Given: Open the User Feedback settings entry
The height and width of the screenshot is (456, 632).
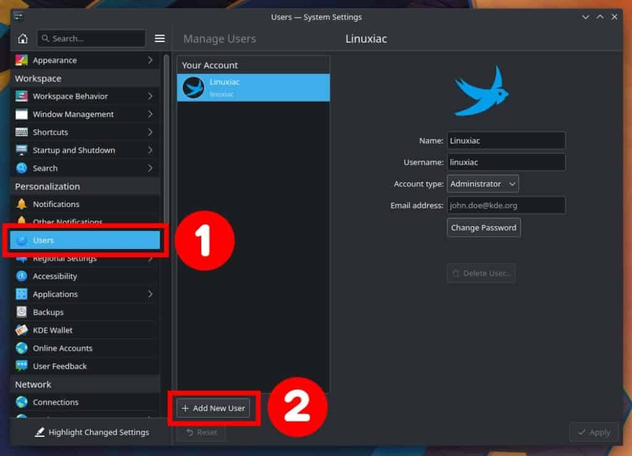Looking at the screenshot, I should pos(85,366).
